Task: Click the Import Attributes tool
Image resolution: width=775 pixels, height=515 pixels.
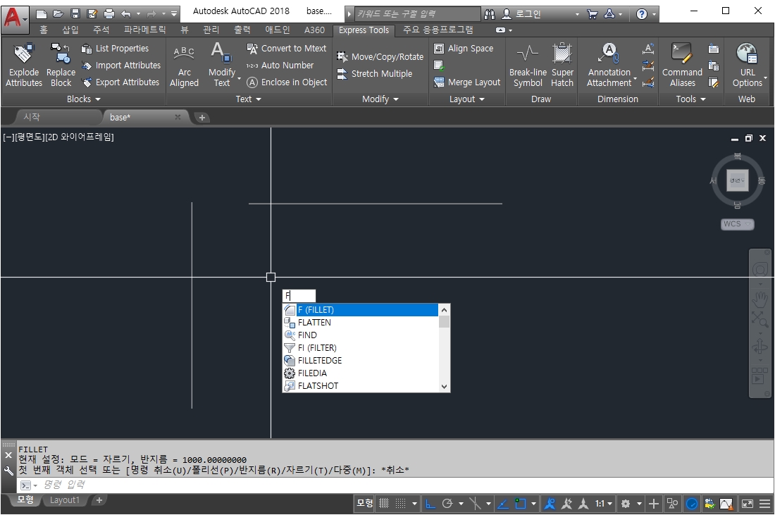Action: [121, 66]
